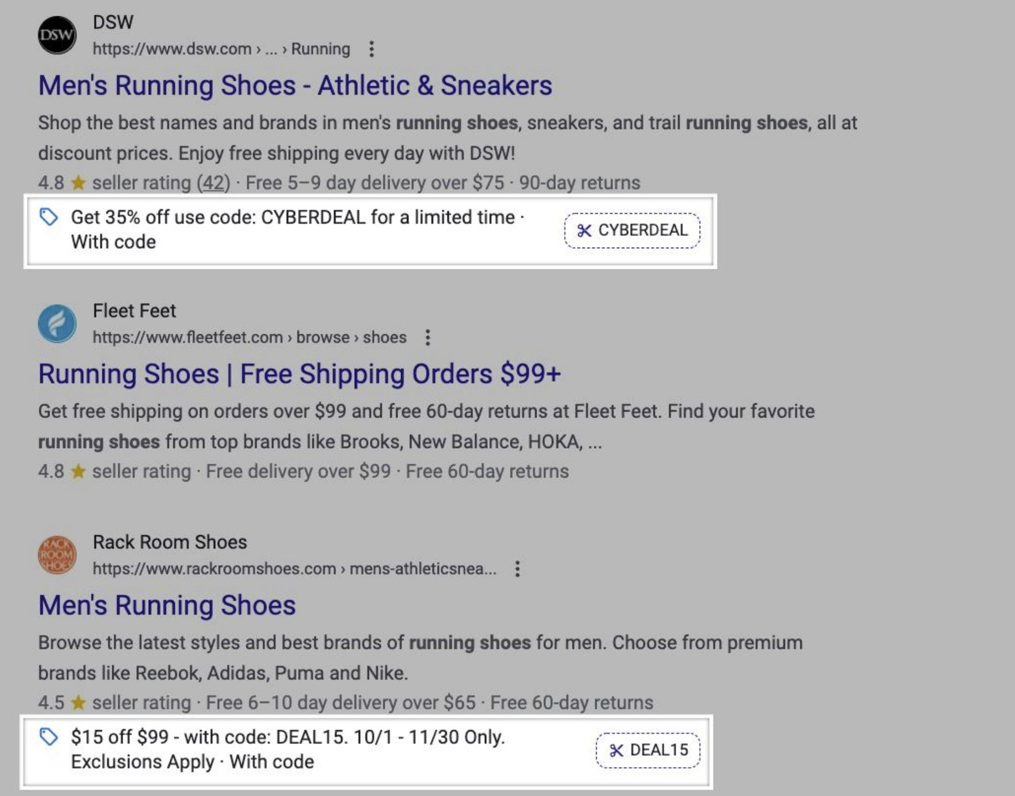The width and height of the screenshot is (1015, 796).
Task: Open the three-dot menu for Fleet Feet
Action: [x=428, y=338]
